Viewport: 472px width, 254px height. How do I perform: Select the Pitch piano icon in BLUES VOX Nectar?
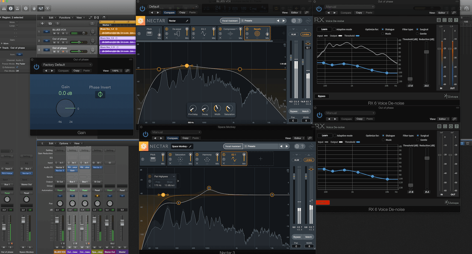[149, 34]
